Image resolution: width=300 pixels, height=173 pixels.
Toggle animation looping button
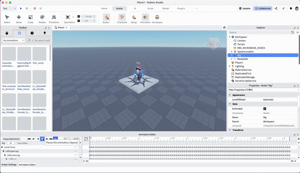pyautogui.click(x=55, y=139)
